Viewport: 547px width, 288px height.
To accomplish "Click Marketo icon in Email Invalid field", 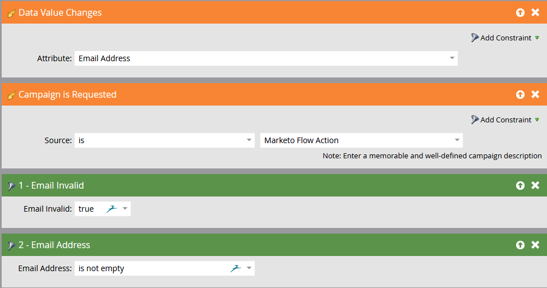I will (112, 209).
